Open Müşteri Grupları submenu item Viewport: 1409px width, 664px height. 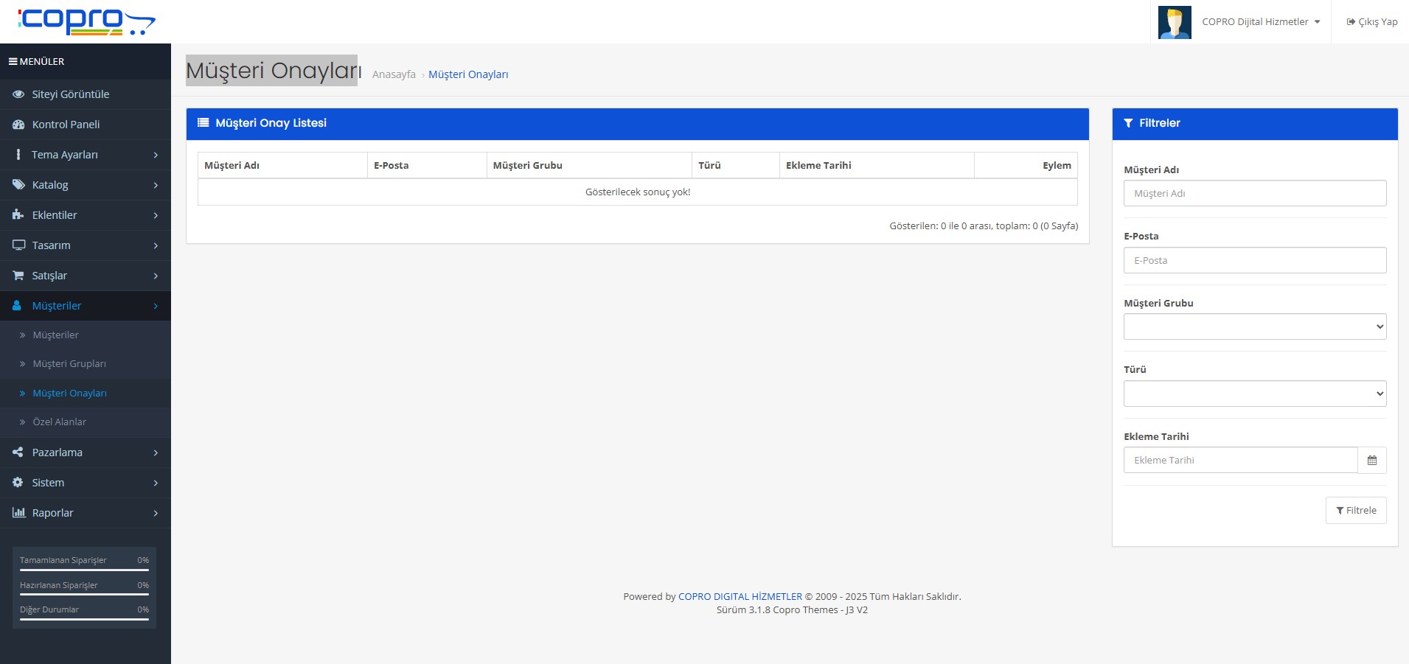point(69,364)
